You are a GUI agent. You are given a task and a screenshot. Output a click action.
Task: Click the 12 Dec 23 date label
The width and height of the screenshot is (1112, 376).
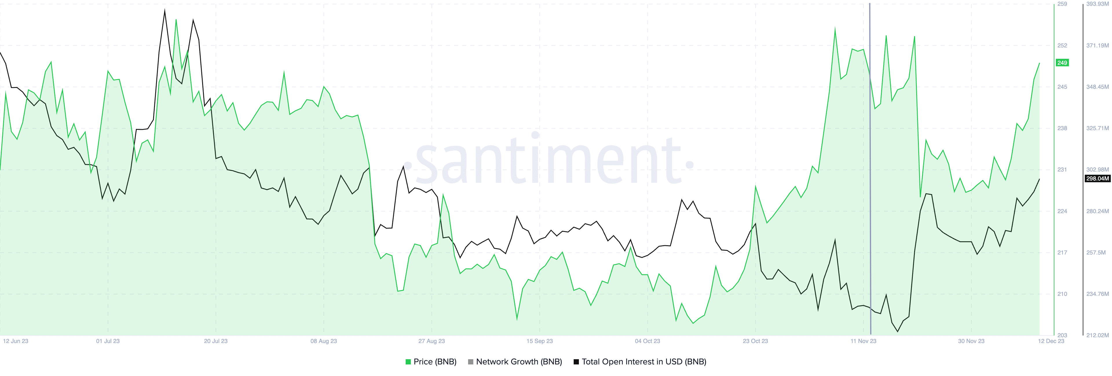click(x=1051, y=341)
